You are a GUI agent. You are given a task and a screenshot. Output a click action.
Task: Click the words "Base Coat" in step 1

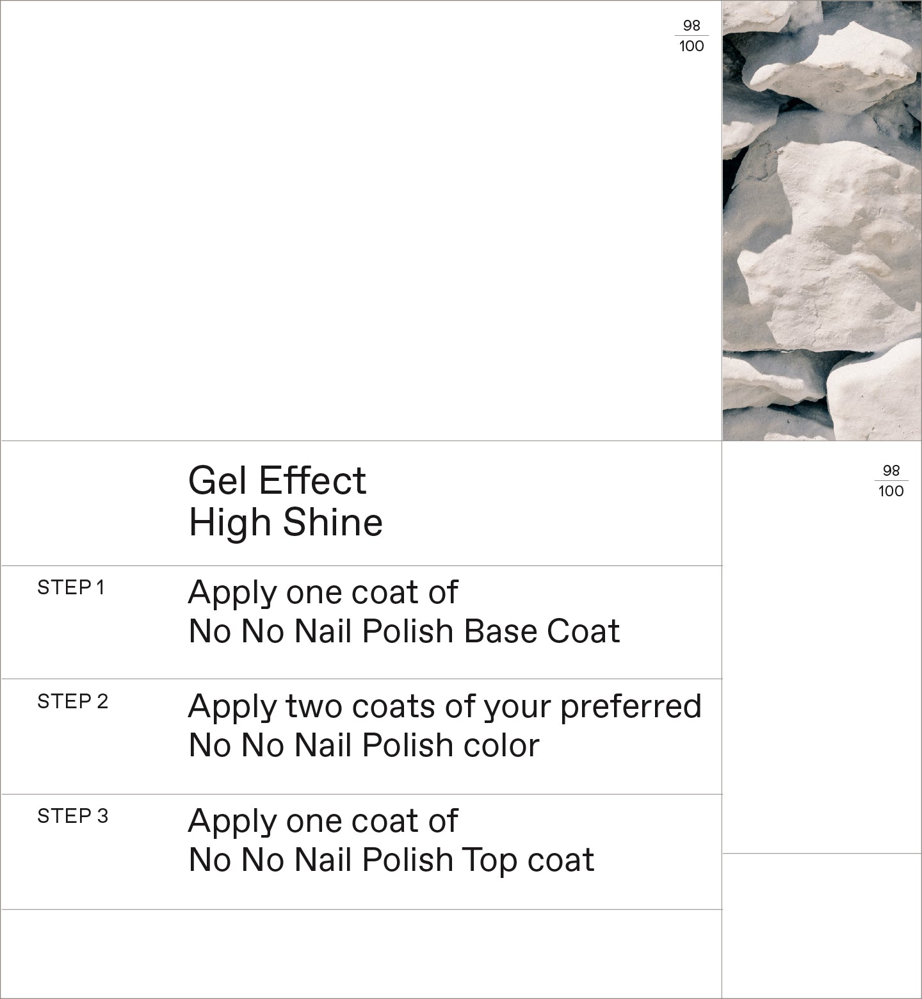click(x=542, y=631)
